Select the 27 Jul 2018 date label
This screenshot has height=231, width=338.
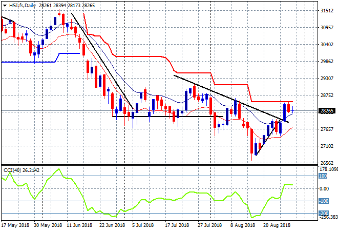[210, 225]
